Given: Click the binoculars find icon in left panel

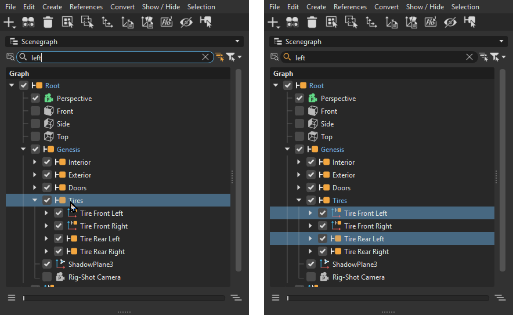Looking at the screenshot, I should pyautogui.click(x=28, y=22).
